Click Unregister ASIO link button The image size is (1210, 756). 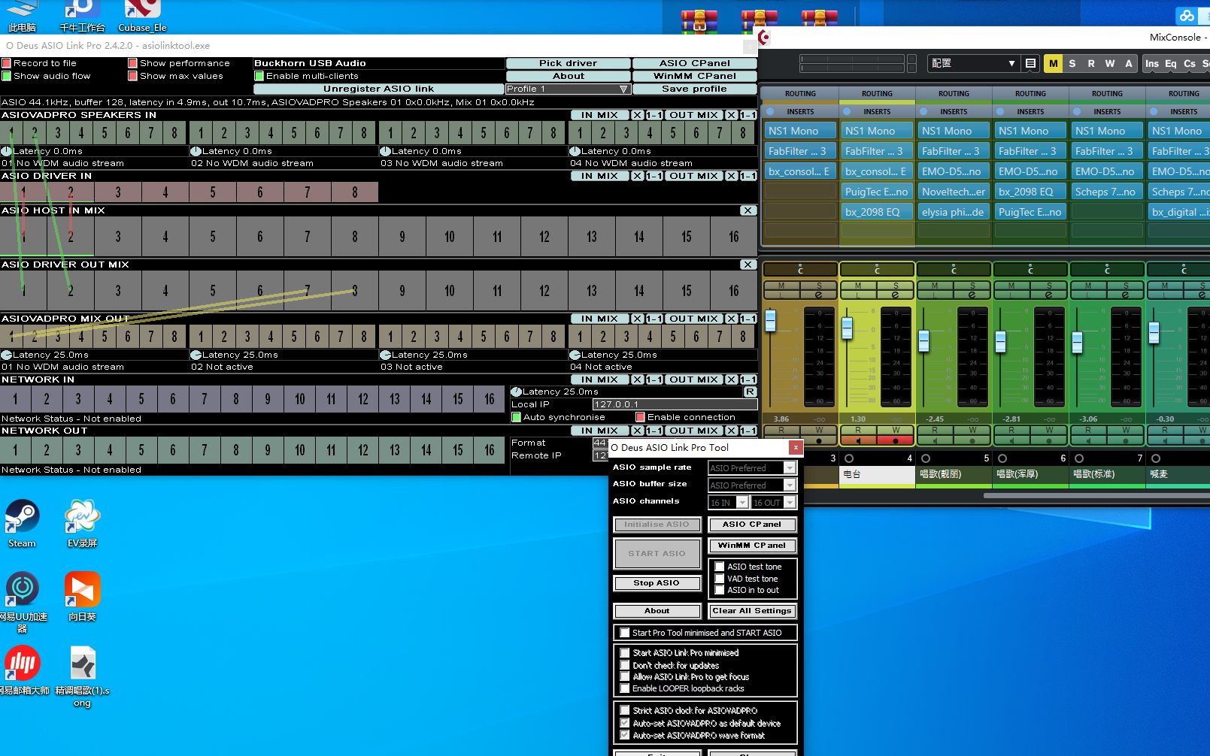click(x=378, y=89)
